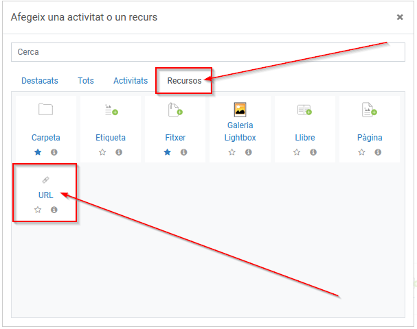Viewport: 417px width, 329px height.
Task: Click the Pàgina label link
Action: (370, 138)
